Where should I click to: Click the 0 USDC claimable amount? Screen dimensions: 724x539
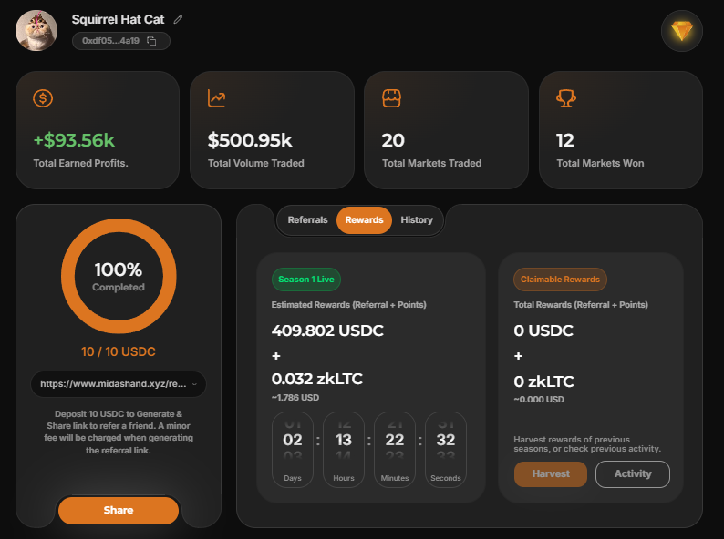pyautogui.click(x=543, y=331)
